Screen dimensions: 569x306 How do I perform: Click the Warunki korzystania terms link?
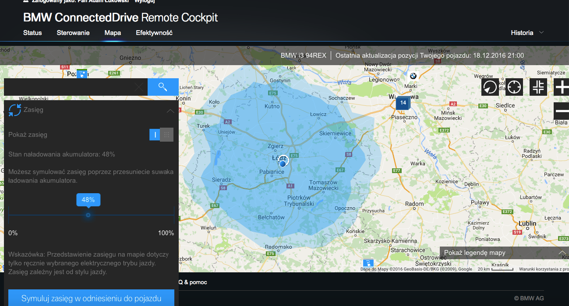pos(544,269)
